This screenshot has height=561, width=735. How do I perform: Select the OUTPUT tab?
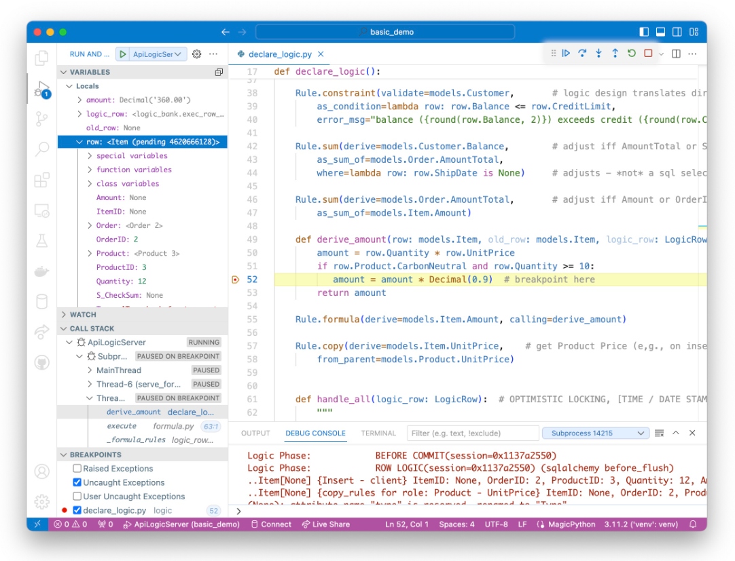click(x=256, y=432)
